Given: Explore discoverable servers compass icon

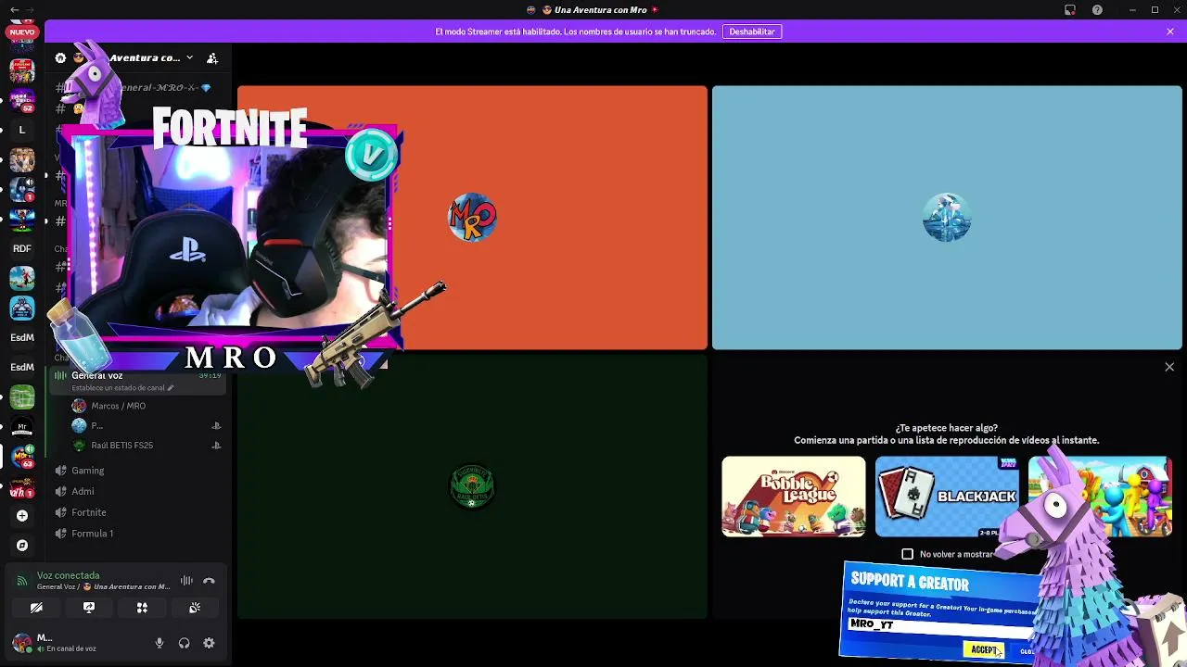Looking at the screenshot, I should point(22,546).
